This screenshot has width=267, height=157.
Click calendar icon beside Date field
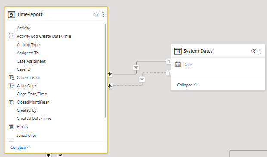[x=178, y=64]
